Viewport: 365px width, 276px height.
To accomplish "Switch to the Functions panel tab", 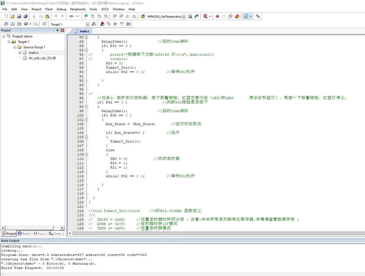I will point(40,234).
